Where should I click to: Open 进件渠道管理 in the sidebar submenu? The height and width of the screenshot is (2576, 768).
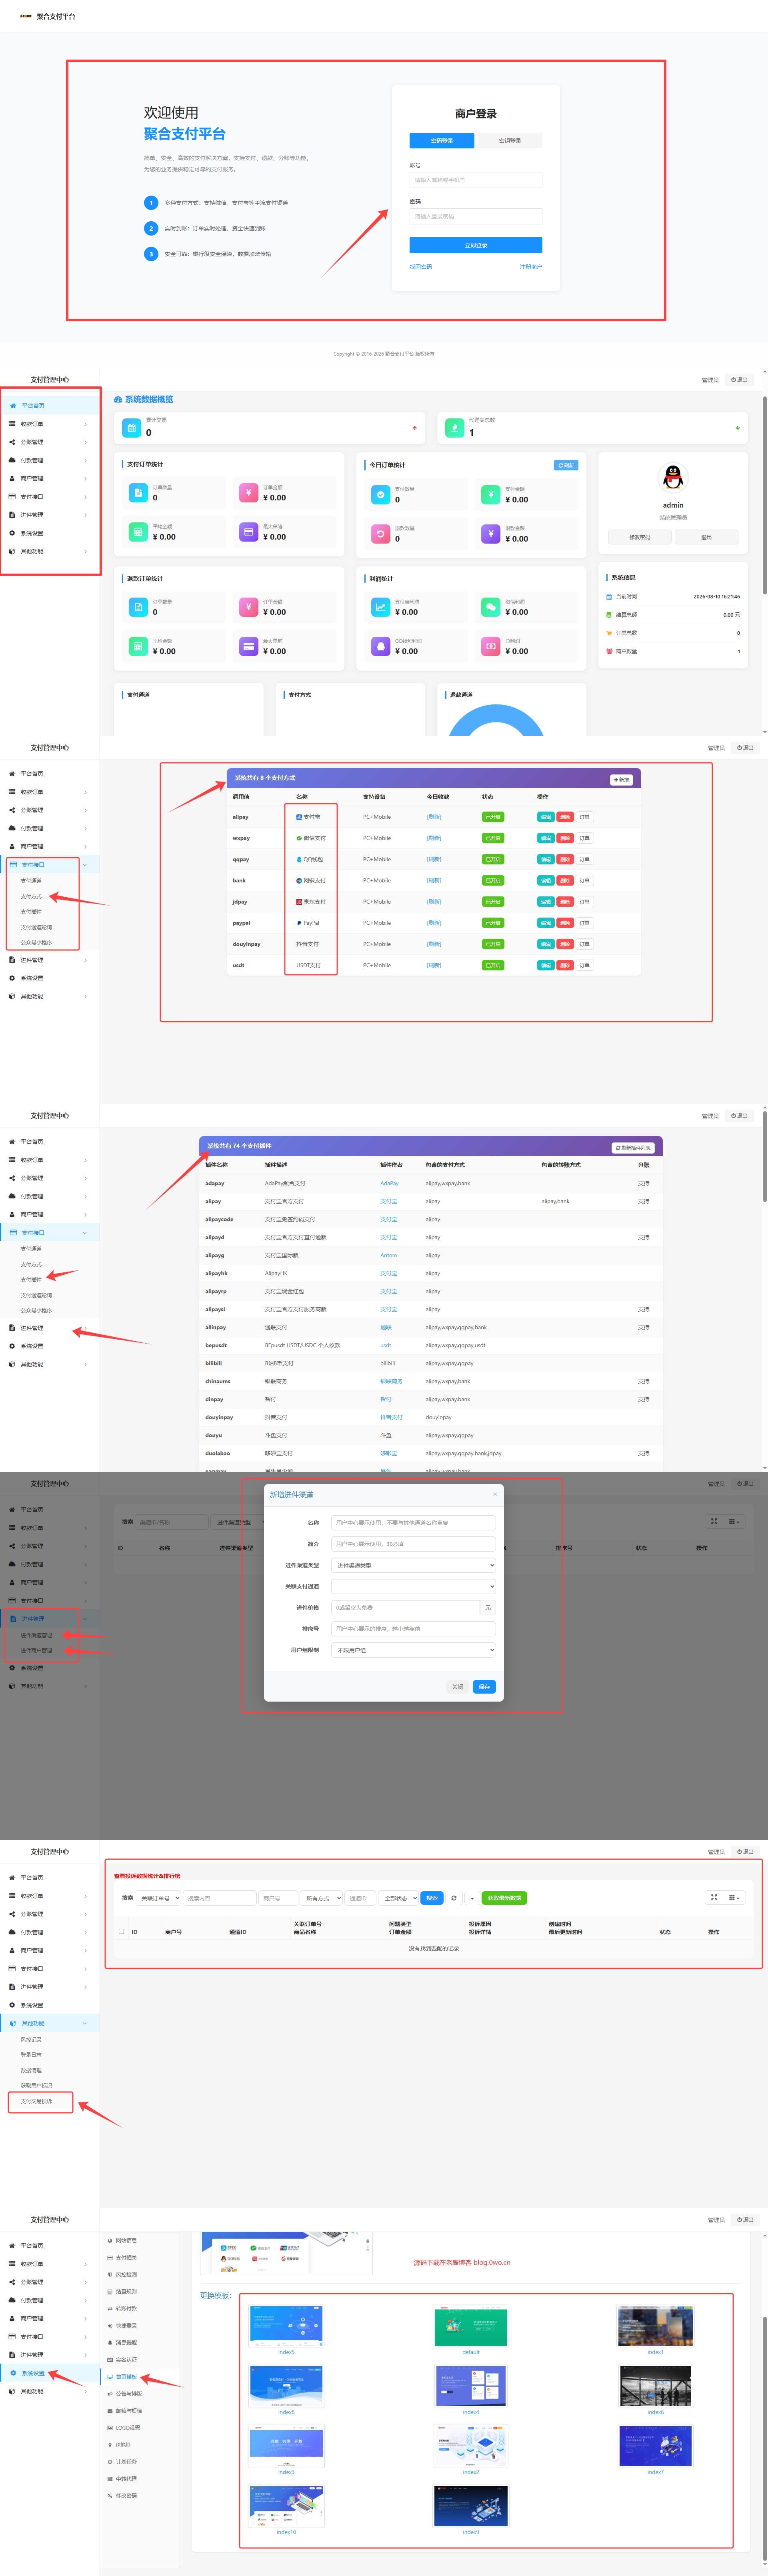click(36, 1635)
